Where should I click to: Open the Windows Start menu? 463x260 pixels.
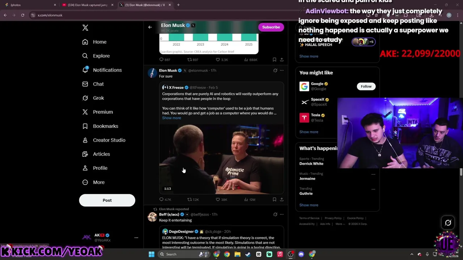tap(152, 254)
